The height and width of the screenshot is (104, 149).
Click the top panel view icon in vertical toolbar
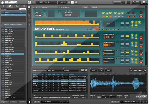pos(29,7)
